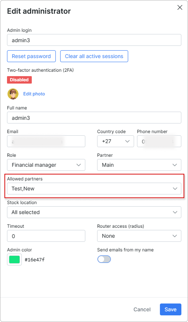The width and height of the screenshot is (188, 322).
Task: Cancel editing the administrator
Action: [x=142, y=309]
